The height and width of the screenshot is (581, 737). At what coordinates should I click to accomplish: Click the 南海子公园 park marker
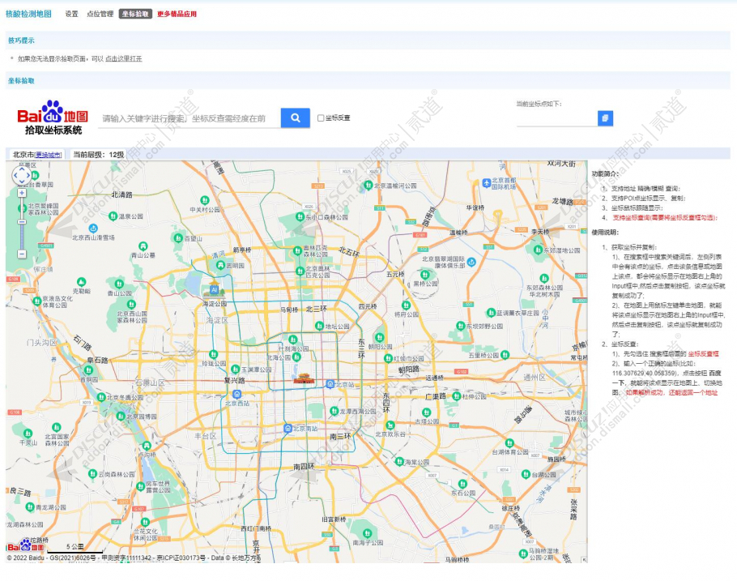click(368, 533)
